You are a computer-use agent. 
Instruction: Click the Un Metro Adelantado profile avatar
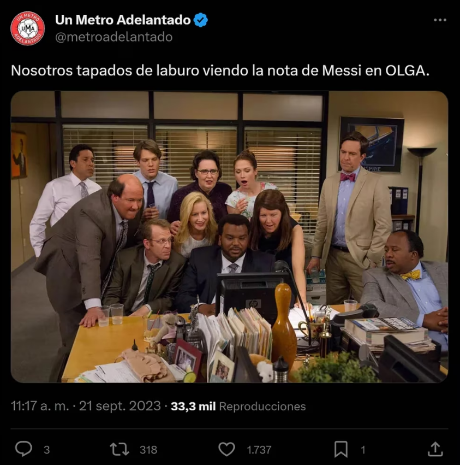pyautogui.click(x=27, y=28)
